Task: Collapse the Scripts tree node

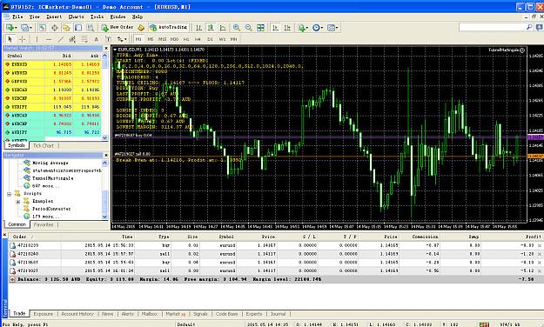Action: click(10, 193)
